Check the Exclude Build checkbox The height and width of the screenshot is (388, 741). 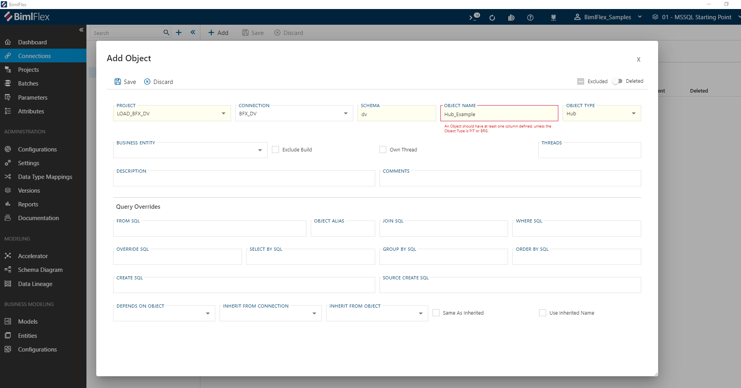[x=275, y=149]
